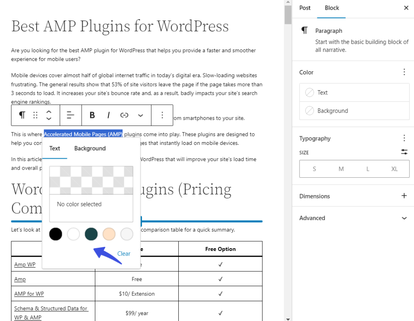Toggle custom font size control
414x321 pixels.
(x=404, y=152)
